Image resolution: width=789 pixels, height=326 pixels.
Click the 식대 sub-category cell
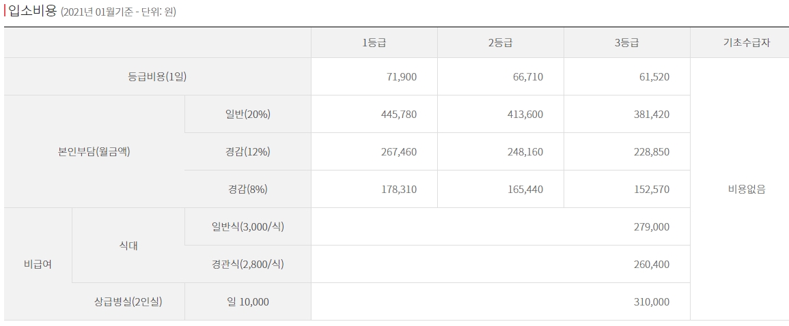click(128, 246)
